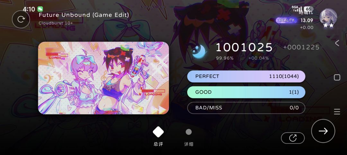Open the share result icon
347x155 pixels.
[293, 138]
